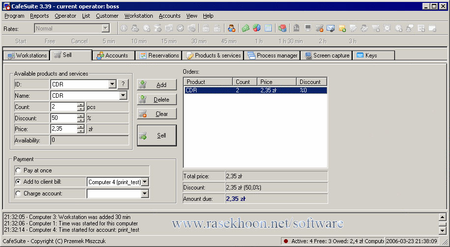Click the customer icon with orange badge in toolbar

[x=231, y=28]
